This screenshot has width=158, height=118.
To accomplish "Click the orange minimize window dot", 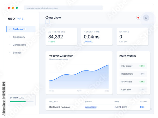I will [x=13, y=8].
